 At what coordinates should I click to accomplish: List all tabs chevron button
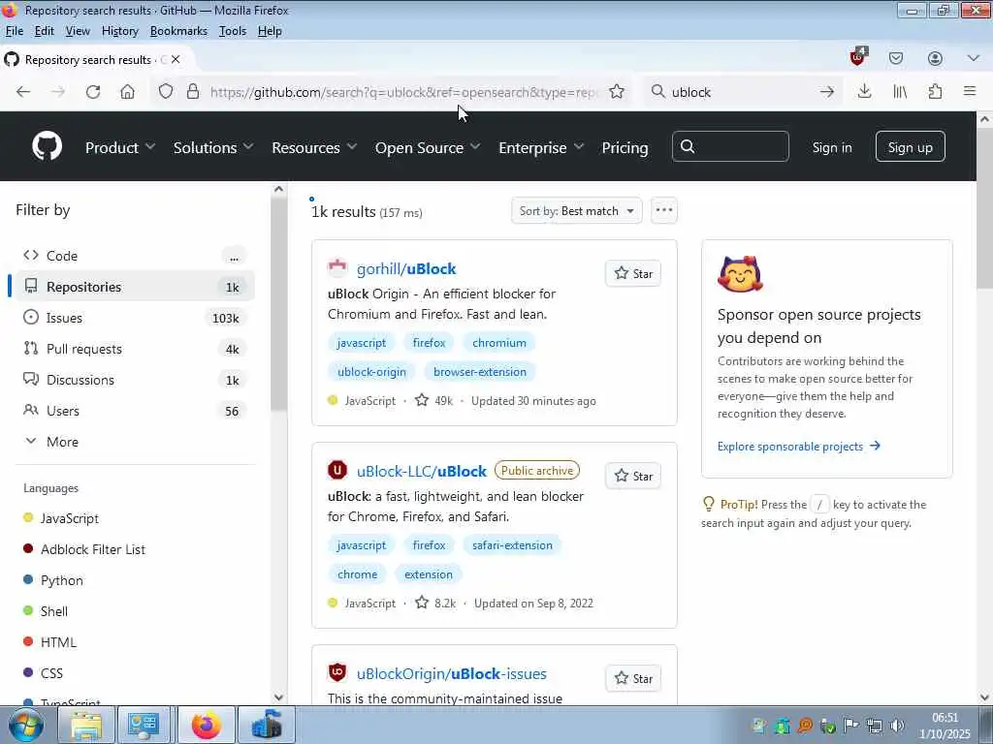pyautogui.click(x=974, y=58)
